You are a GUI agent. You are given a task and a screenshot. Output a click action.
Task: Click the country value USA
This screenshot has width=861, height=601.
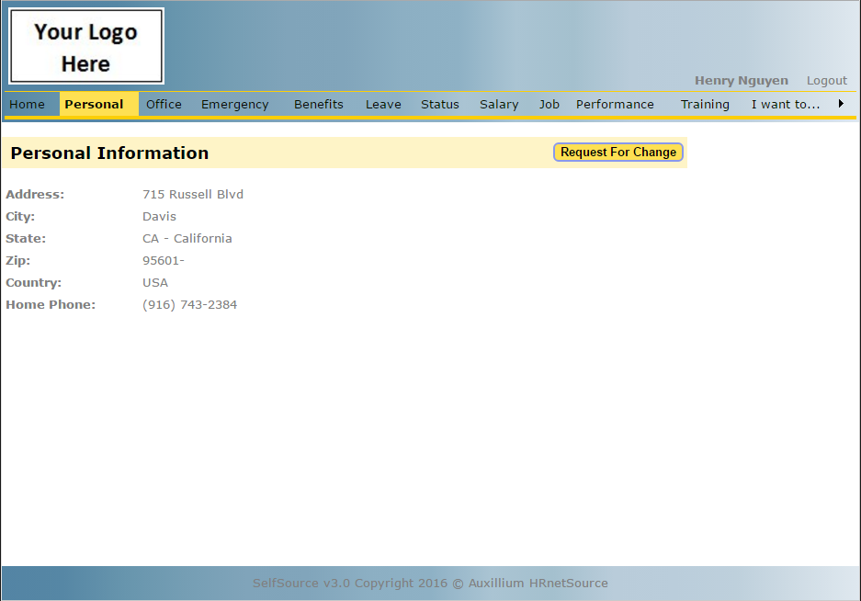[155, 282]
